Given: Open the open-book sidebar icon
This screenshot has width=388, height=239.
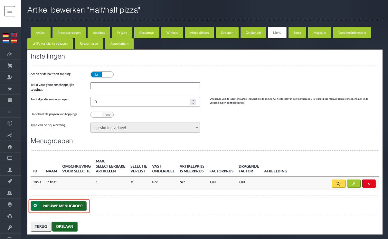Looking at the screenshot, I should tap(10, 123).
